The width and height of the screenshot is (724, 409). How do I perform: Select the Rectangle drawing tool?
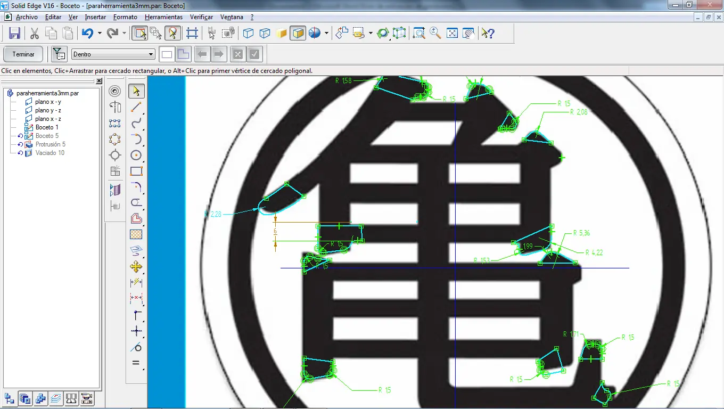click(136, 171)
